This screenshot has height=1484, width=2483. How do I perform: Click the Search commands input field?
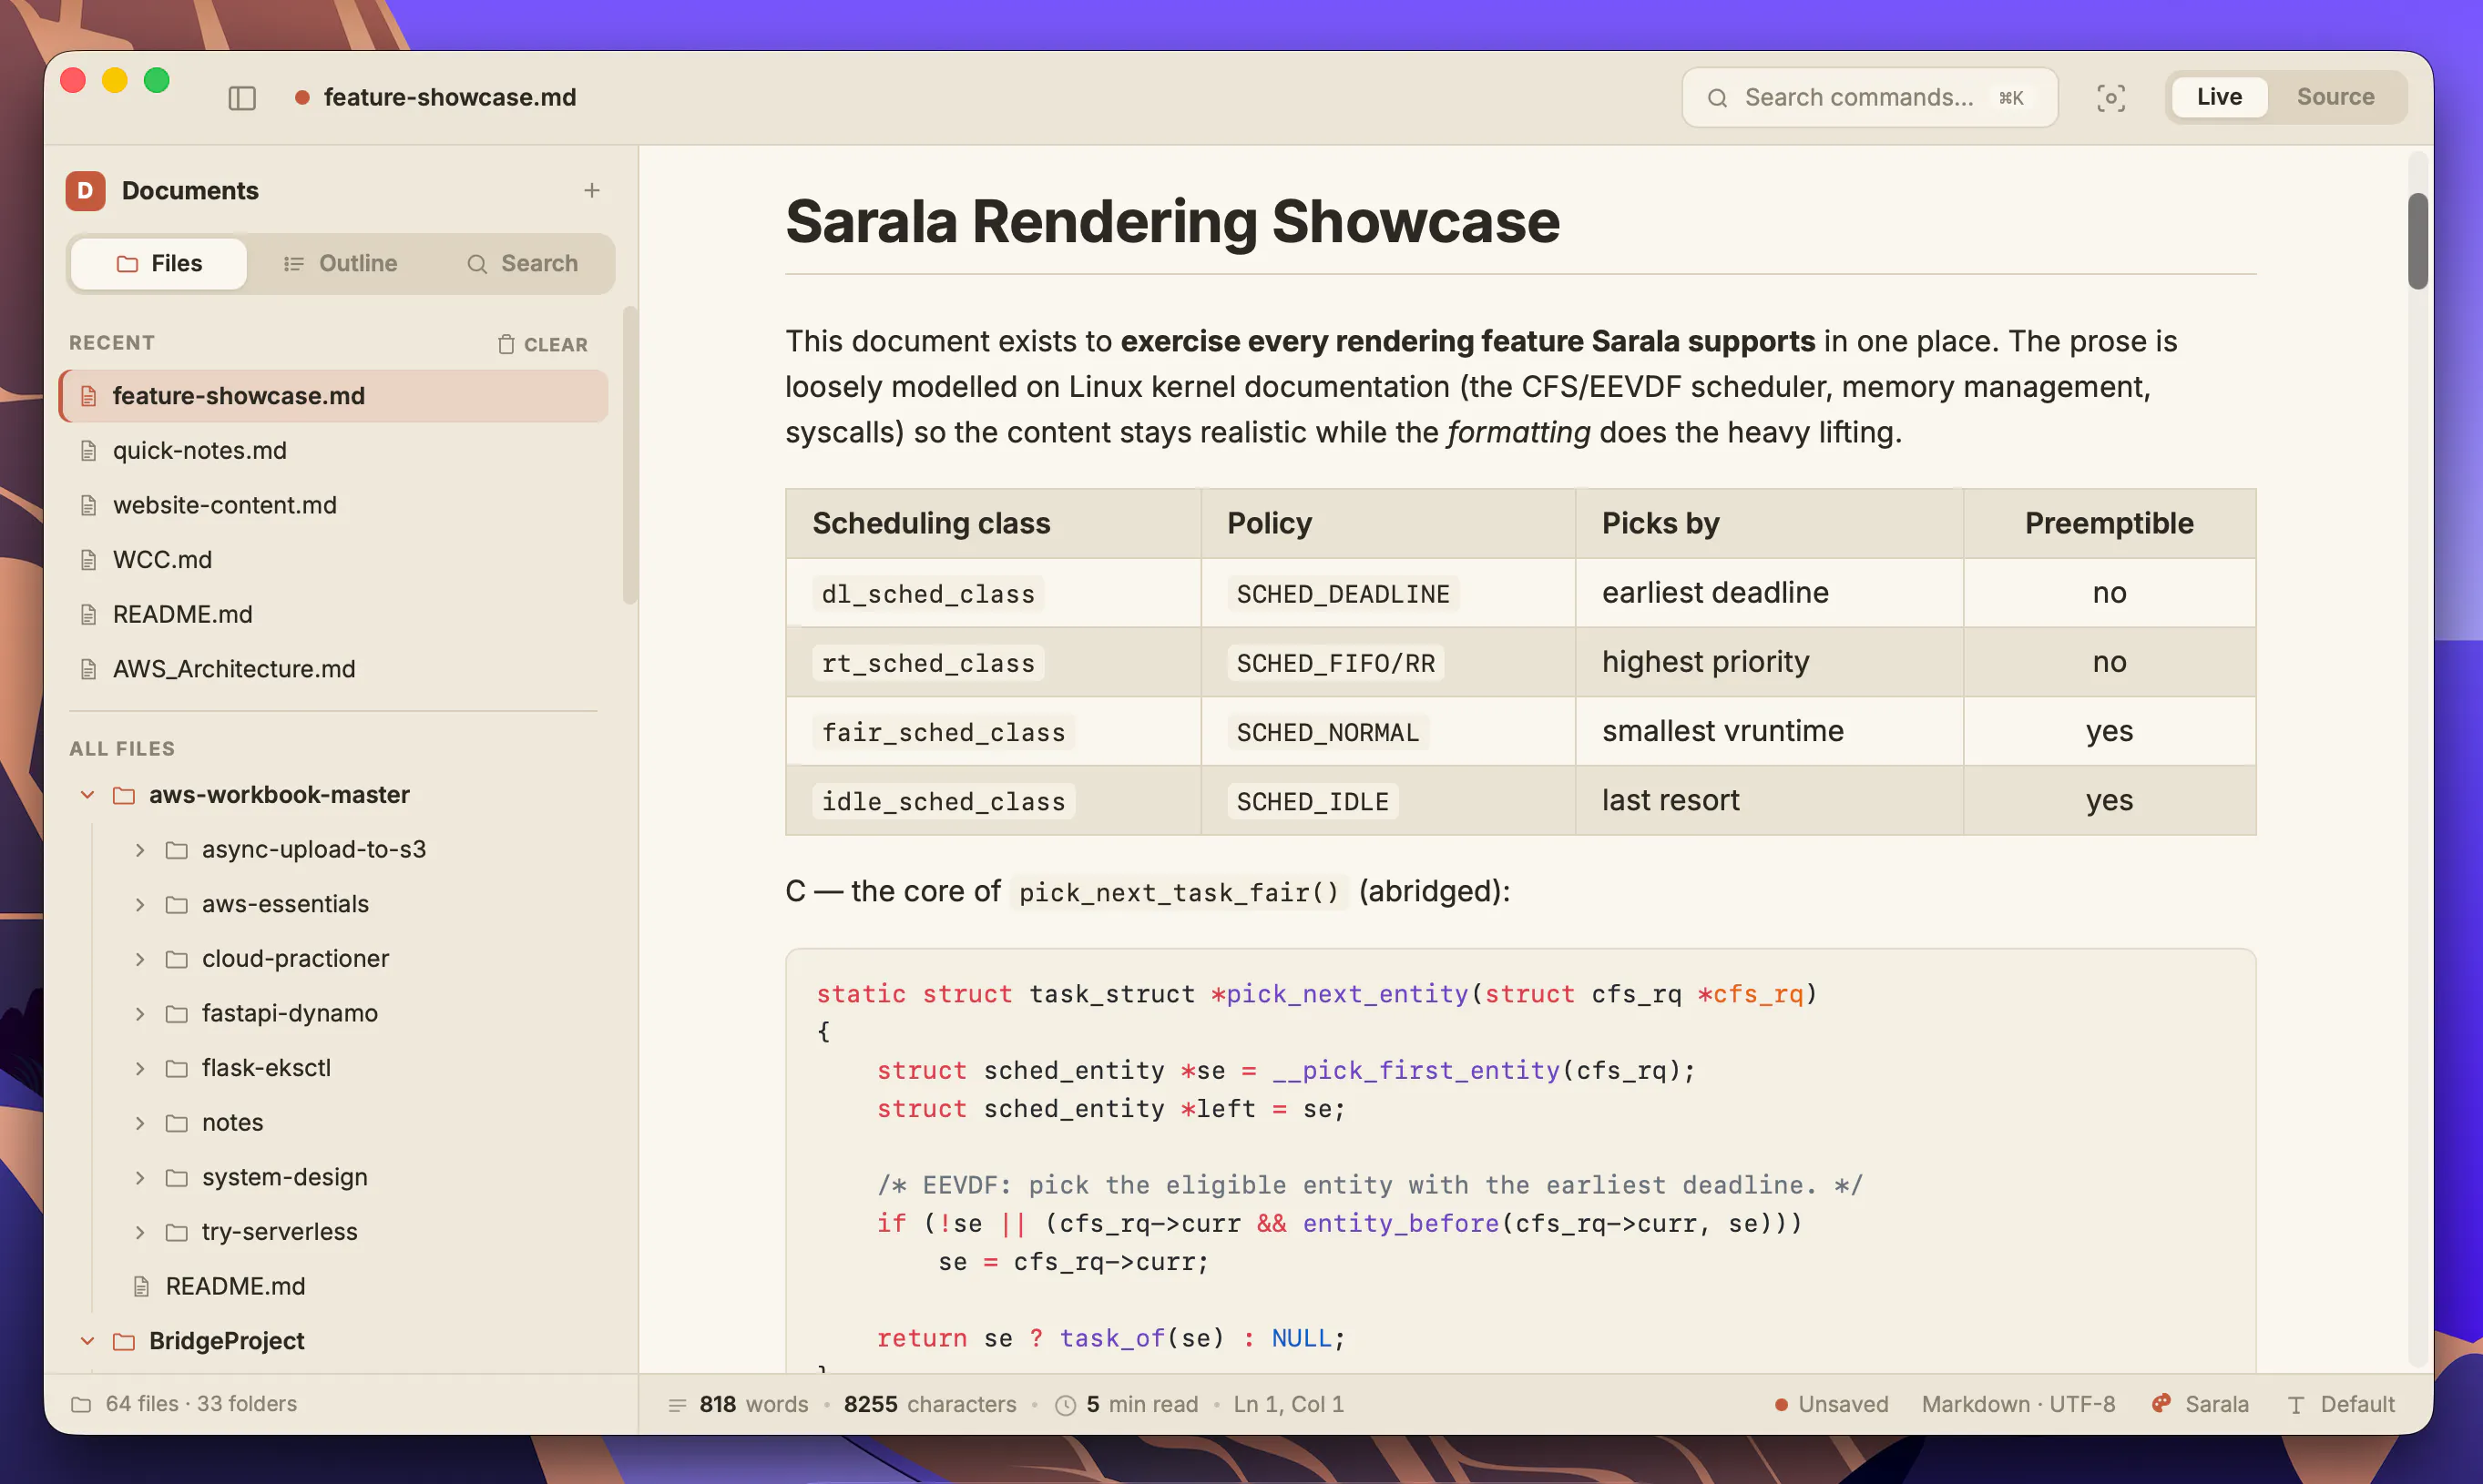(1869, 97)
